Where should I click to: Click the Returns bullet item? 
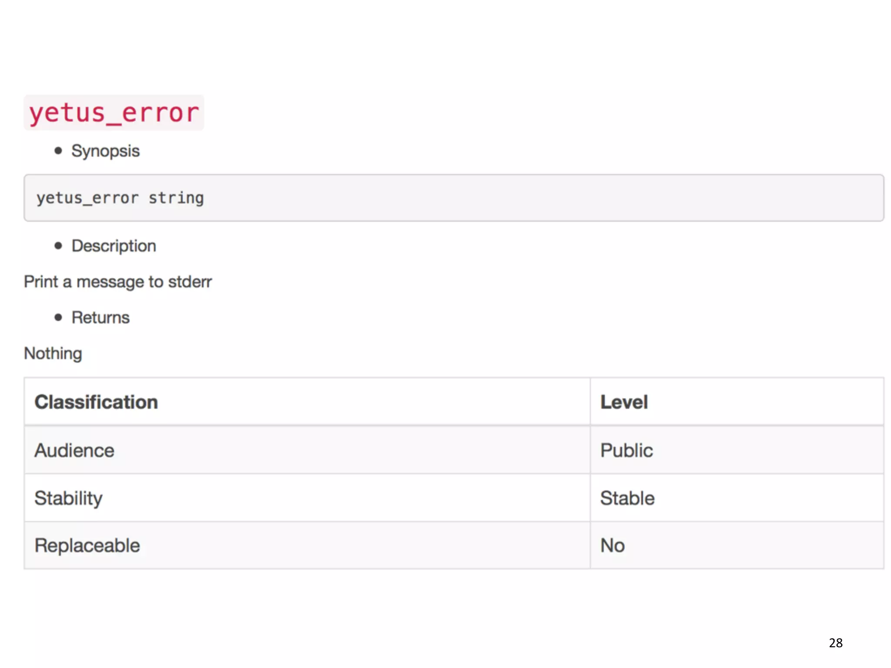click(x=100, y=317)
